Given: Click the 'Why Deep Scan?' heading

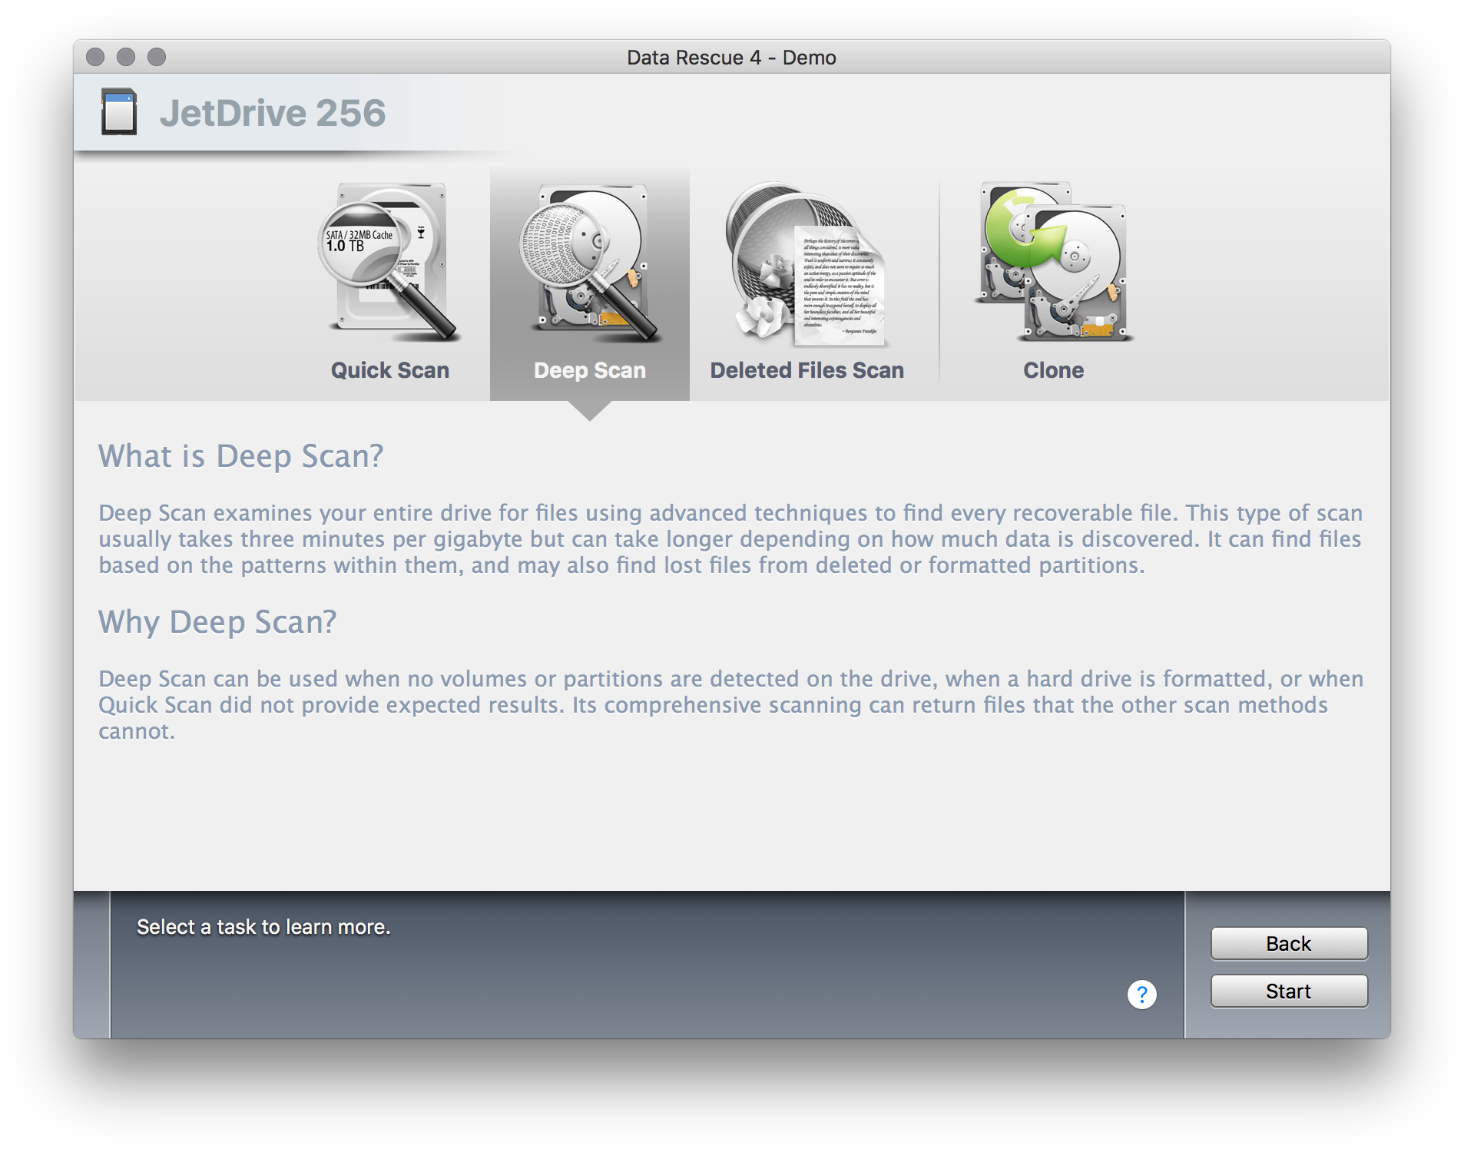Looking at the screenshot, I should (x=217, y=622).
